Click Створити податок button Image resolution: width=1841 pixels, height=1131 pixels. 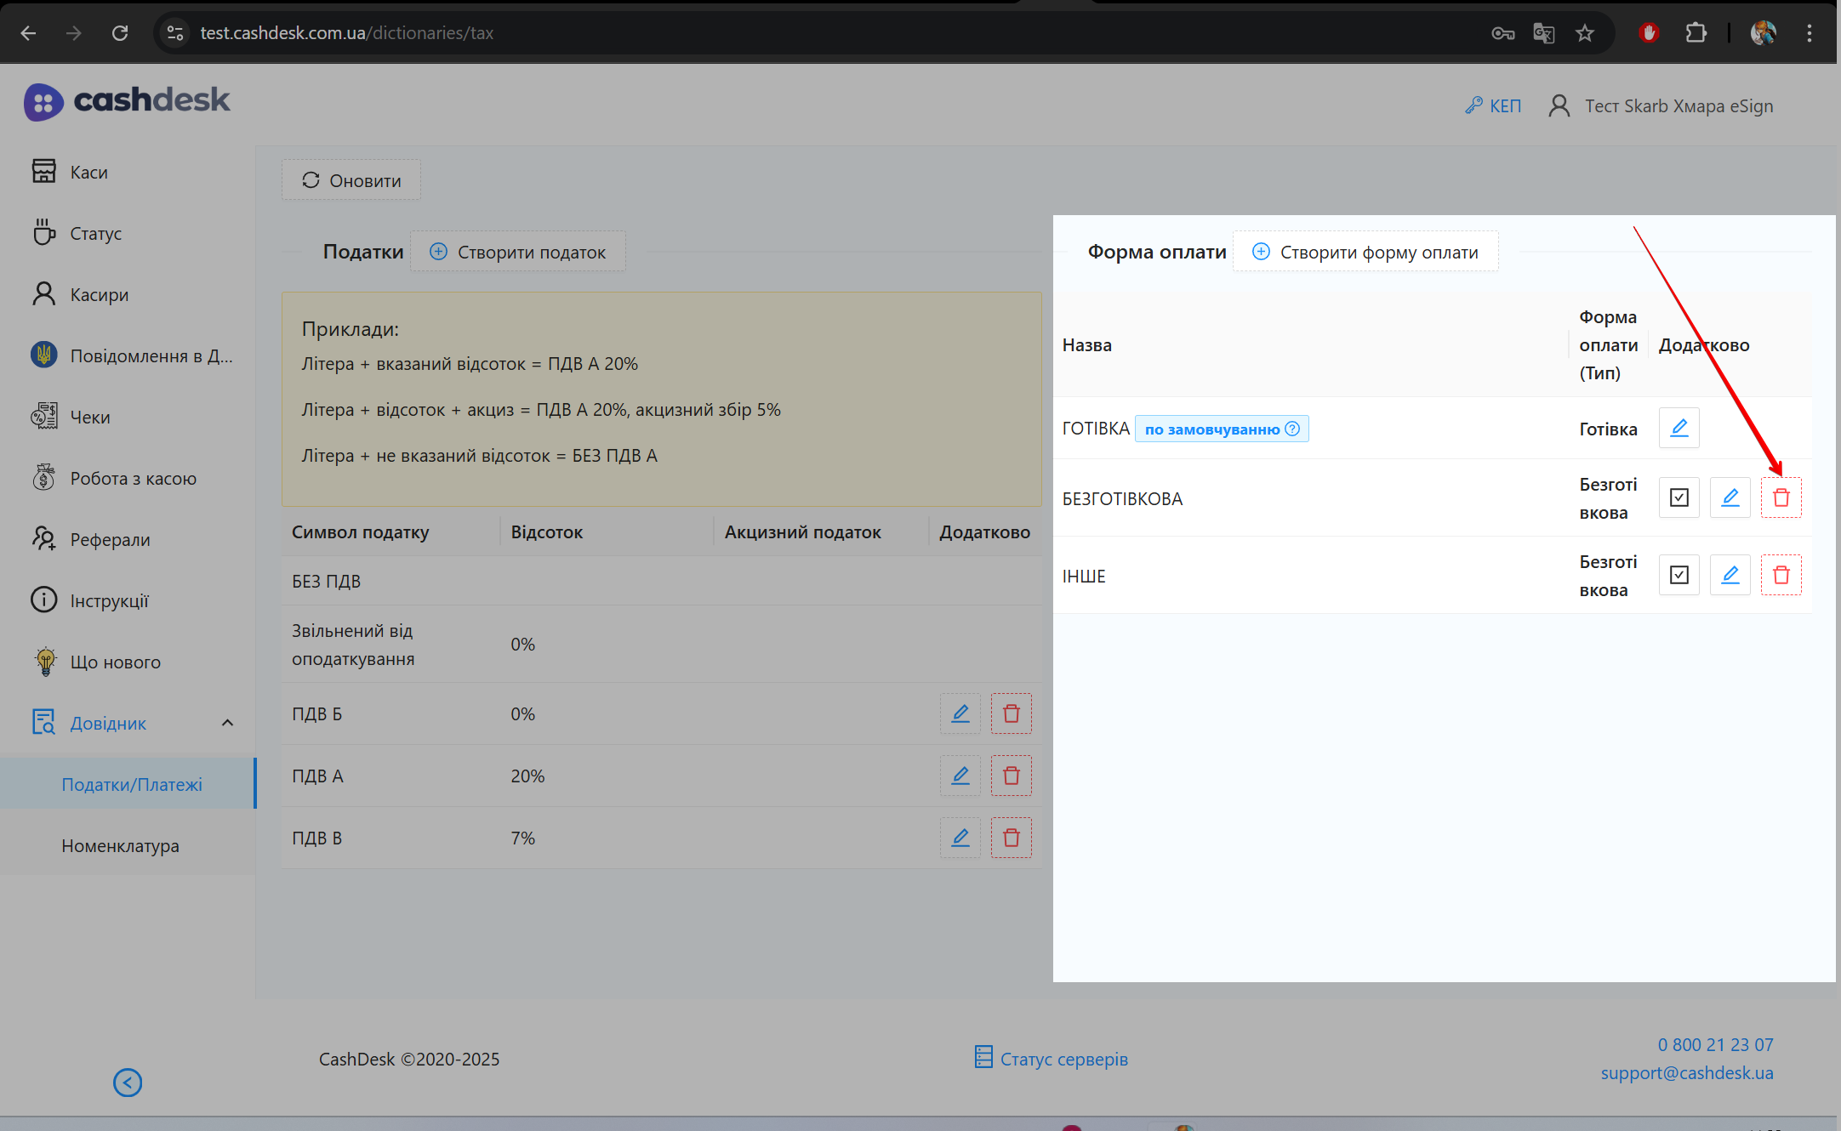pyautogui.click(x=518, y=252)
